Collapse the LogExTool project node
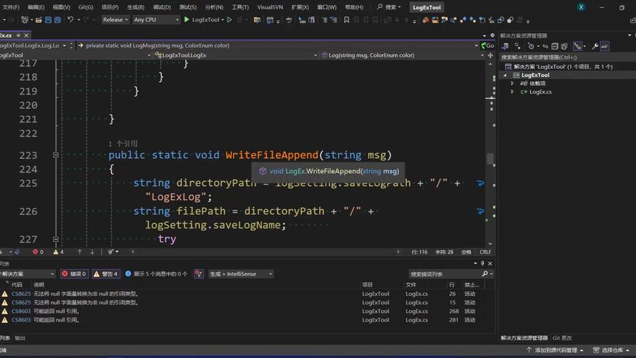The height and width of the screenshot is (358, 636). point(505,75)
